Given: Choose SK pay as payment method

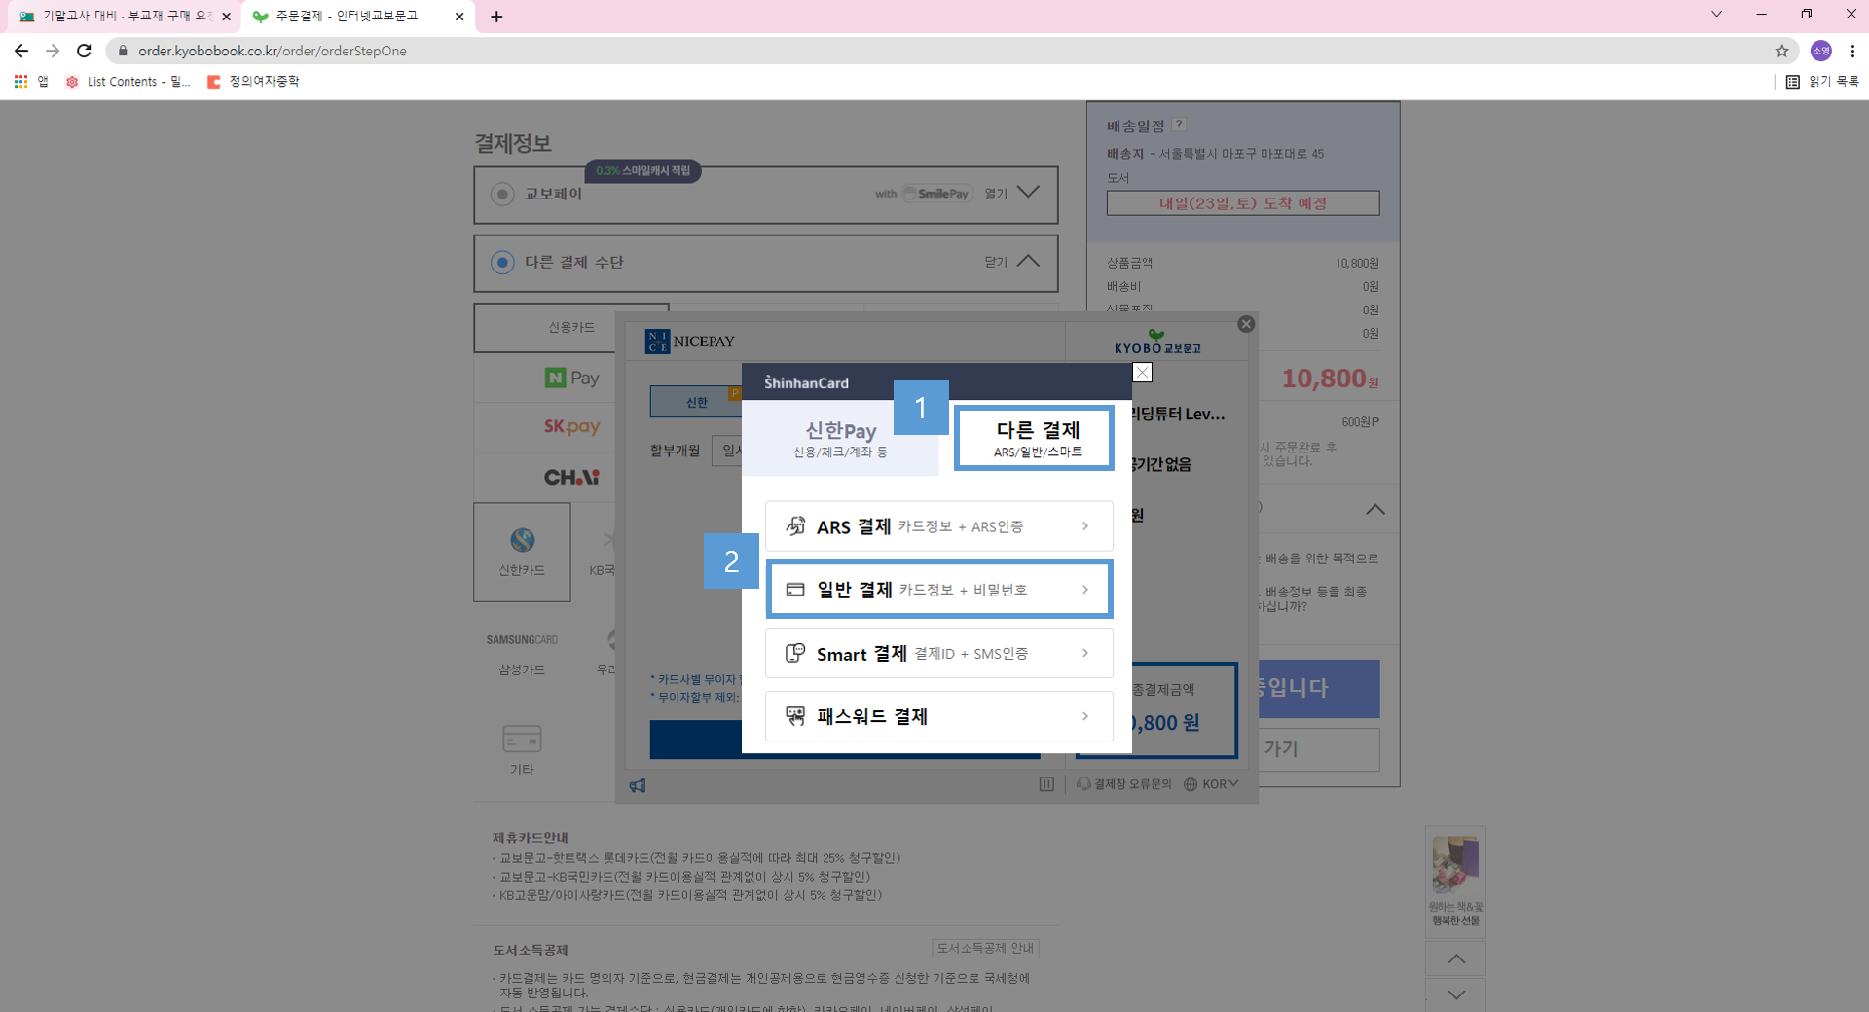Looking at the screenshot, I should [x=571, y=426].
